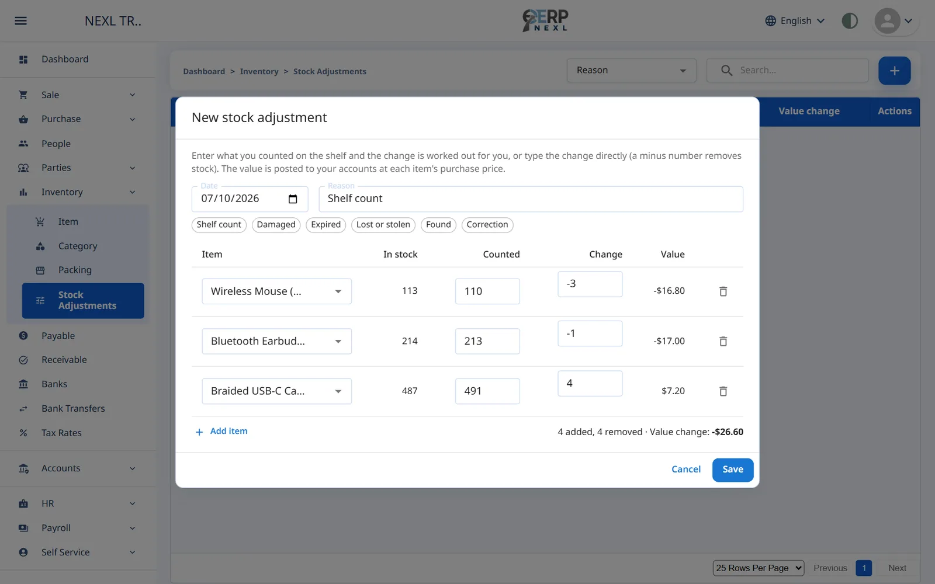Viewport: 935px width, 584px height.
Task: Click the Packing box icon
Action: click(40, 270)
